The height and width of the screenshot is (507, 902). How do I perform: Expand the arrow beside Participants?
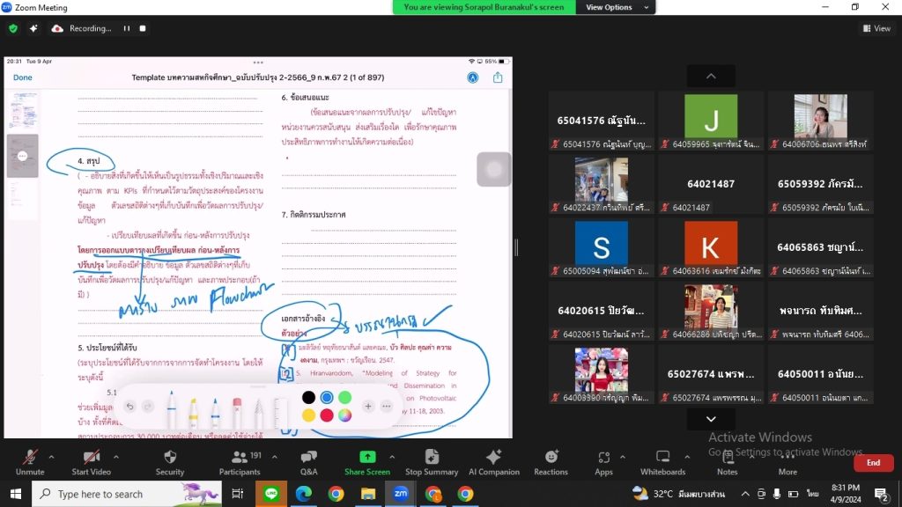click(275, 457)
